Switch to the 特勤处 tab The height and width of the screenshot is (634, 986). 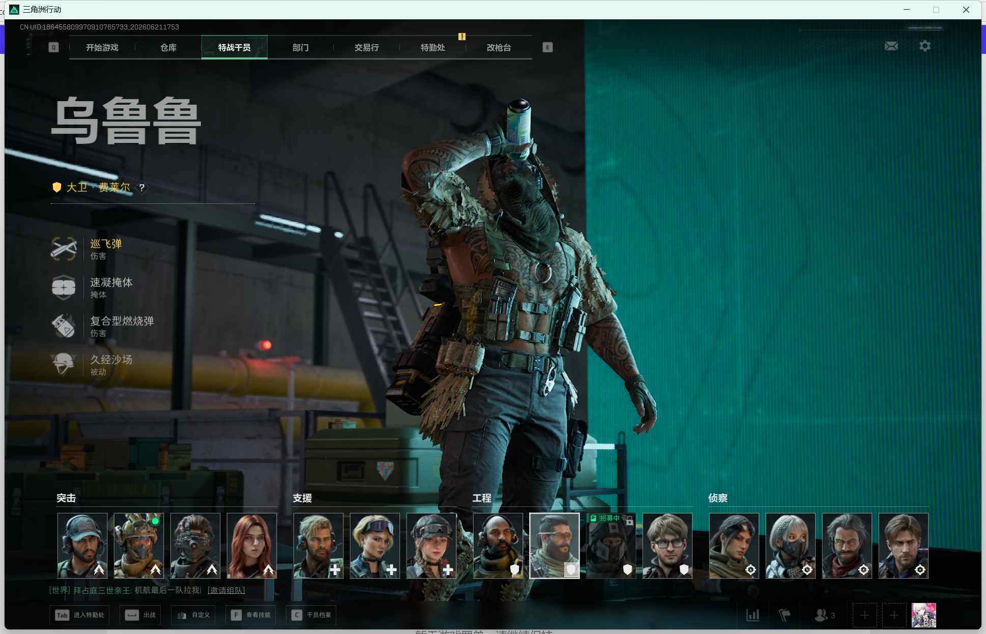point(433,47)
